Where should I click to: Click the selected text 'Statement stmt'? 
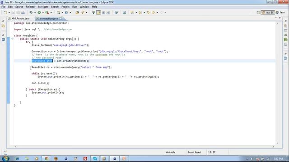pyautogui.click(x=42, y=61)
